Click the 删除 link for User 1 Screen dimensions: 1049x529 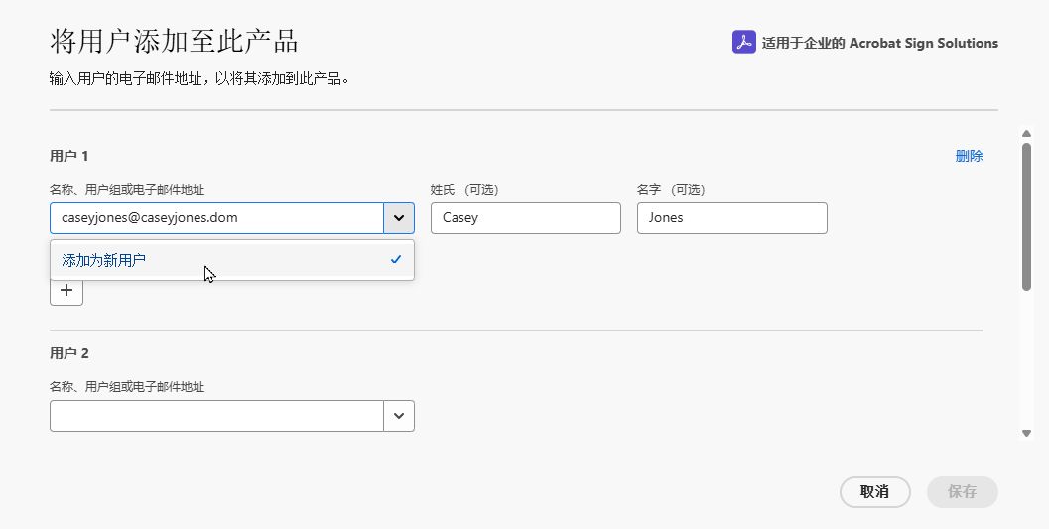(x=969, y=156)
